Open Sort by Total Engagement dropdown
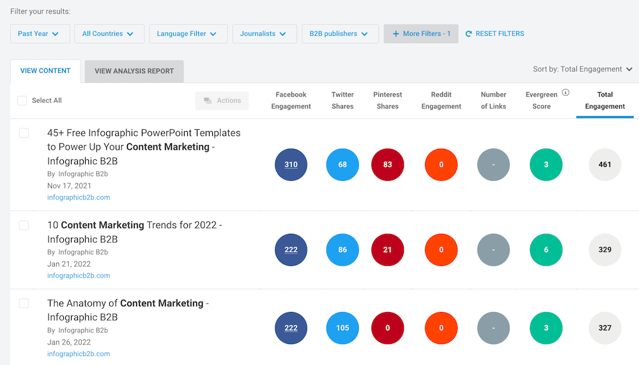Viewport: 639px width, 365px height. coord(582,69)
